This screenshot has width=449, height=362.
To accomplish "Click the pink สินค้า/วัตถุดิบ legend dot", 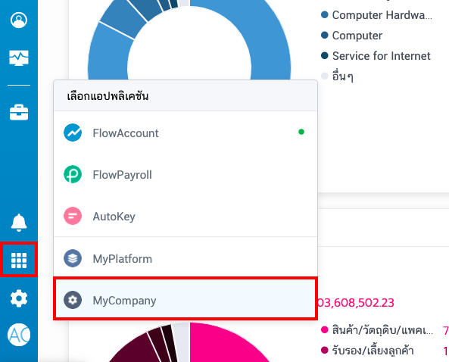I will 324,329.
